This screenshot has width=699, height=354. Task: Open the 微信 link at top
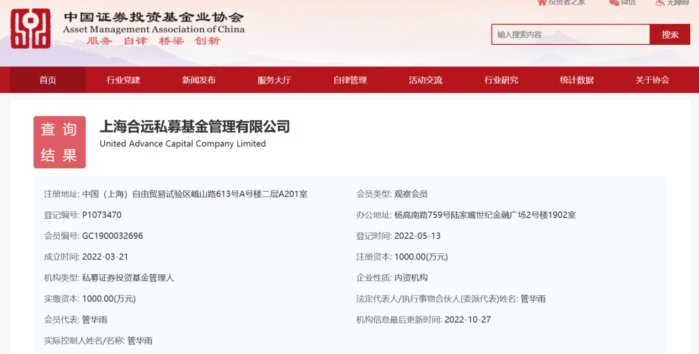click(x=622, y=3)
